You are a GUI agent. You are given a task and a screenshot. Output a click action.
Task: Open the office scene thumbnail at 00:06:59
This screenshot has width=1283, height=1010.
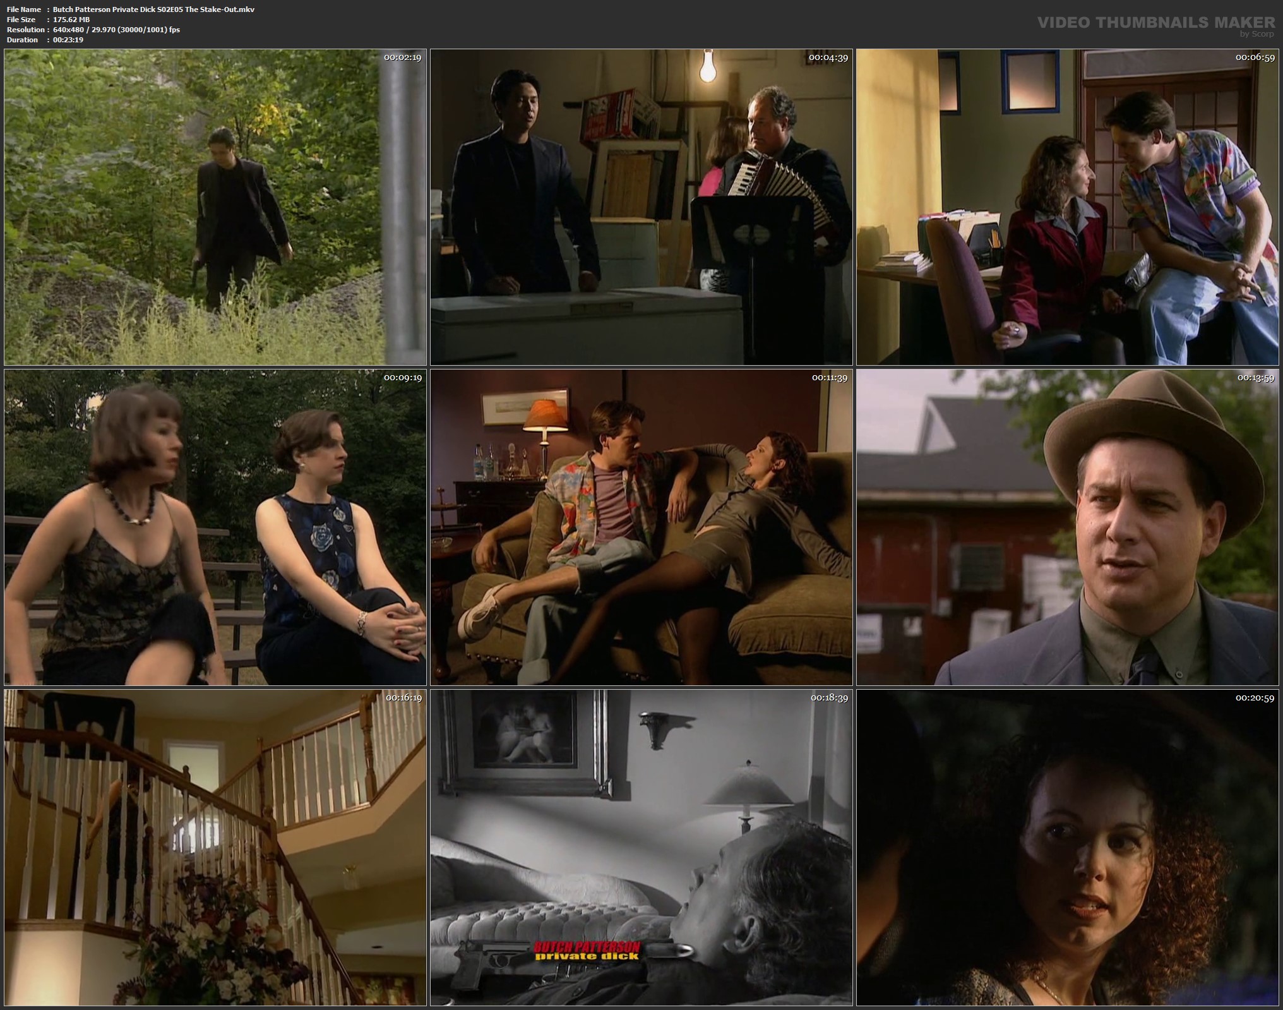point(1067,207)
